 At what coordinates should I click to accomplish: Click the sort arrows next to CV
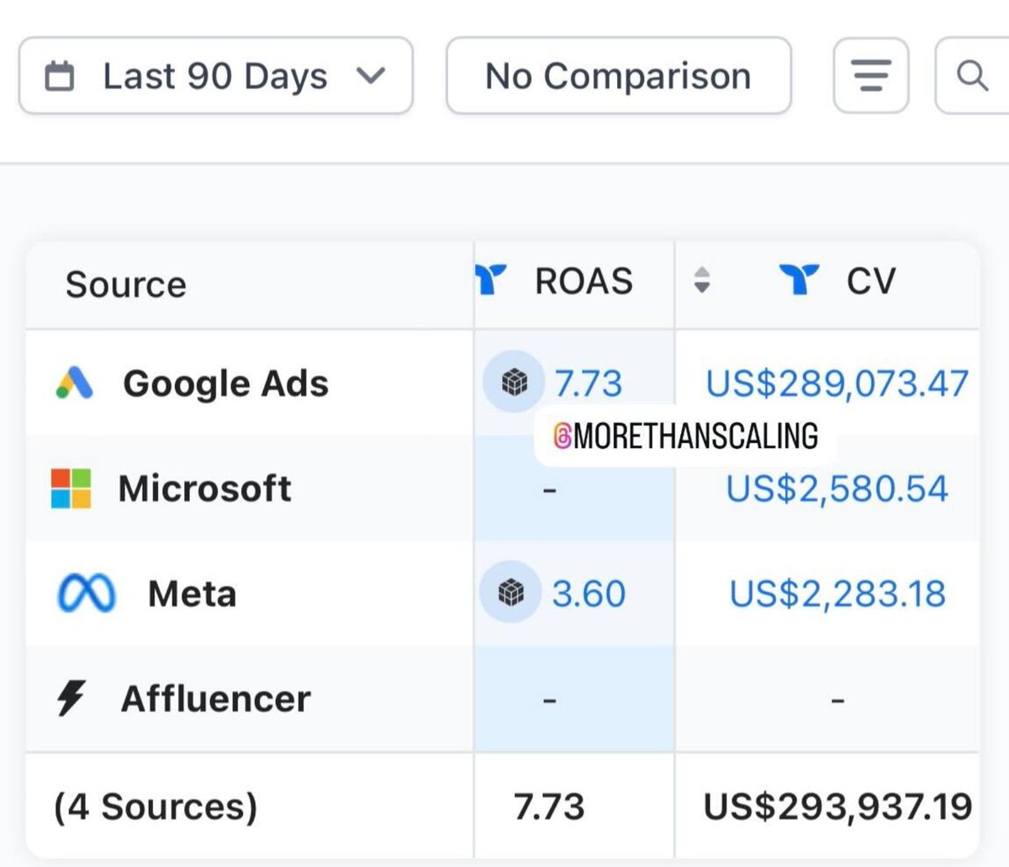pos(702,280)
